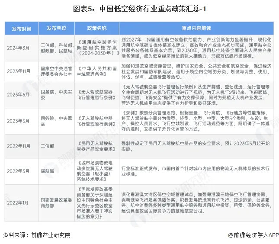Viewport: 279px width, 244px height.
Task: Select the 重点内容解读 column header
Action: pos(196,28)
